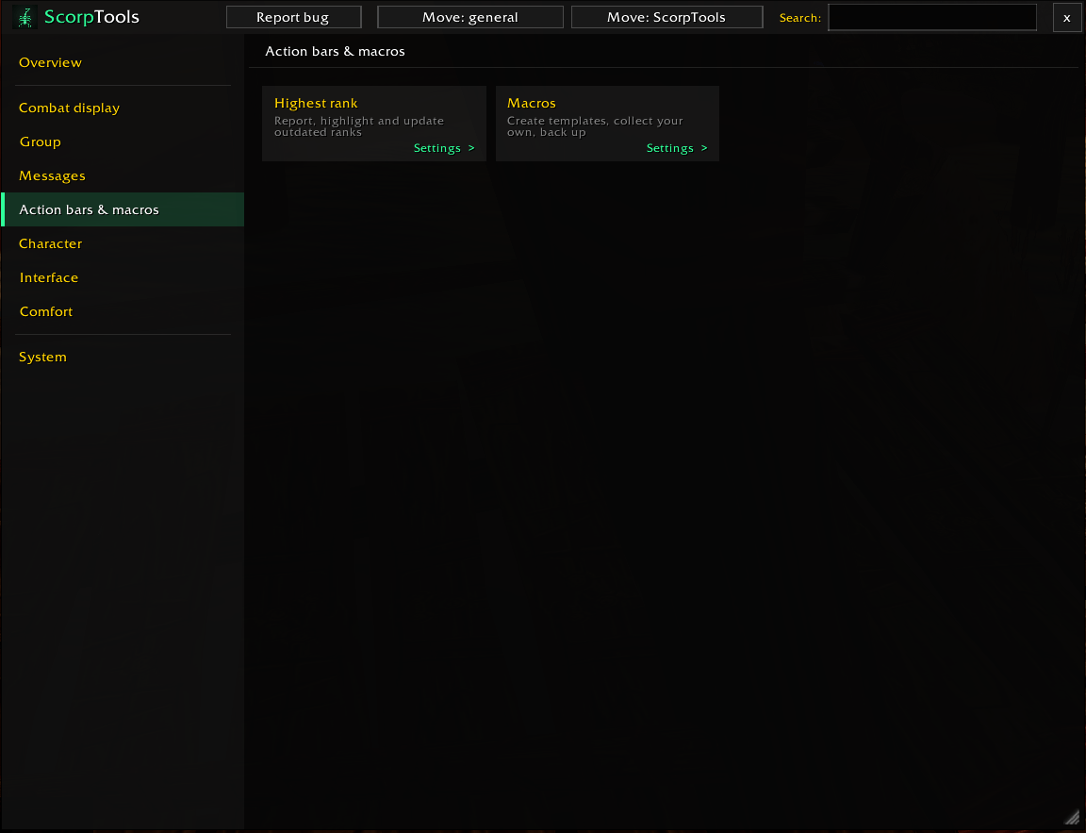Click the Move: ScorpTools button
1086x833 pixels.
667,17
